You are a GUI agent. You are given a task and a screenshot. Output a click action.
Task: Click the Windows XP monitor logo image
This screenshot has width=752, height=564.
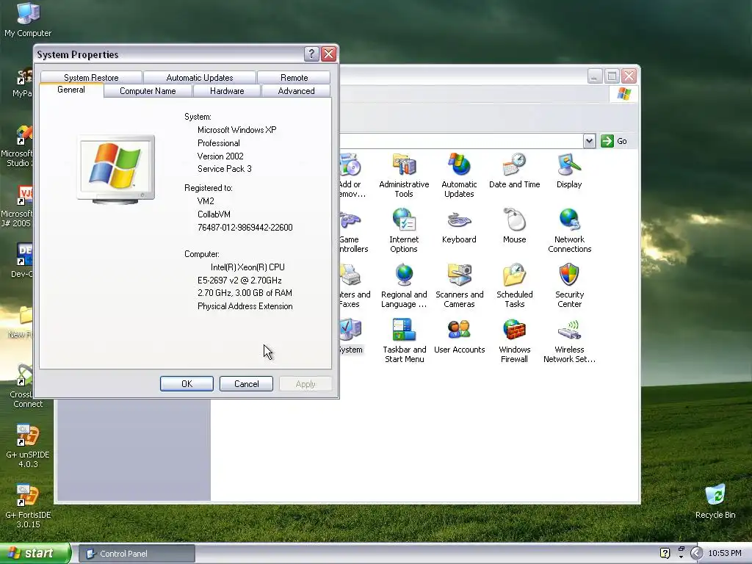click(116, 170)
